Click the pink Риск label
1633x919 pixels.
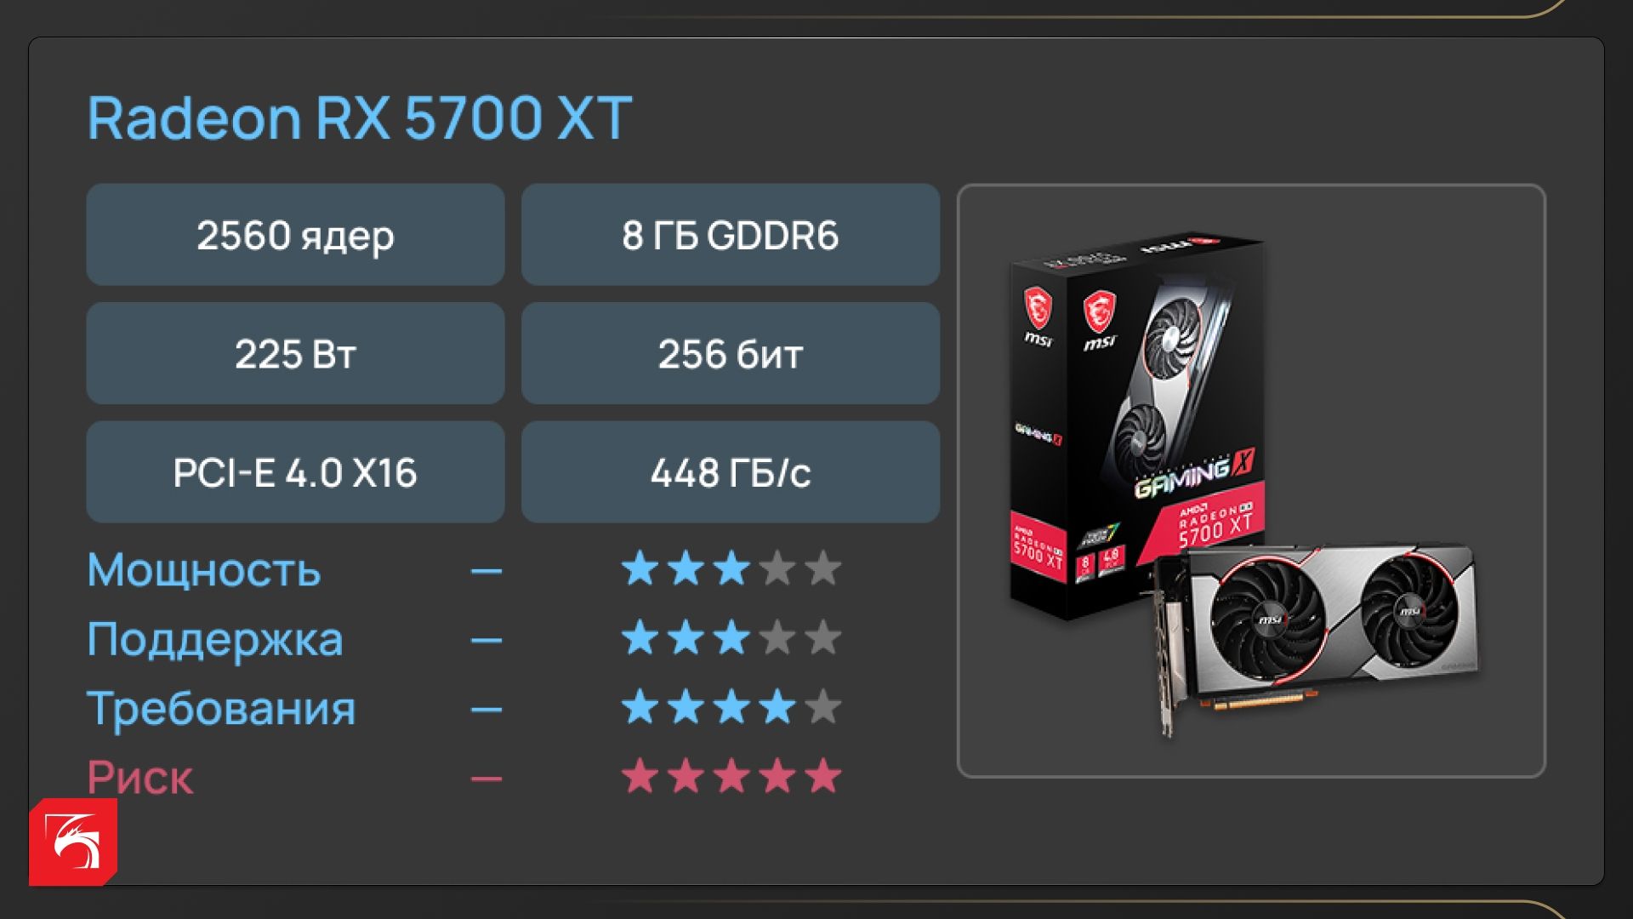(x=140, y=778)
